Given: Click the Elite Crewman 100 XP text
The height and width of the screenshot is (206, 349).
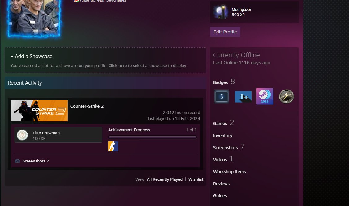Looking at the screenshot, I should 46,136.
